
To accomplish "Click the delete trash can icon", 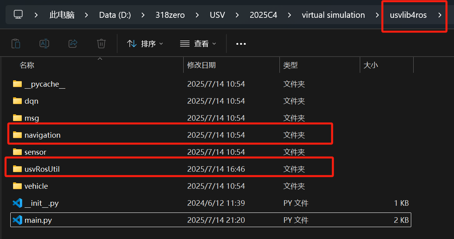I will pyautogui.click(x=101, y=44).
